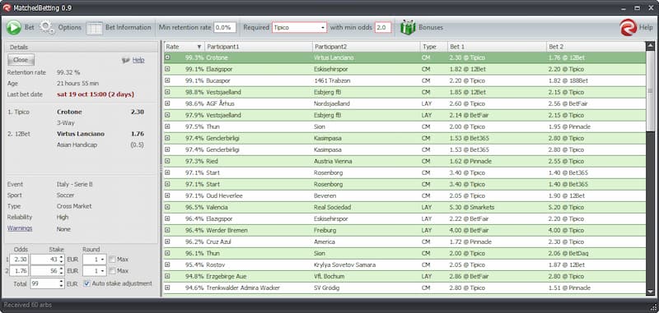Click stepper arrows of Total 99
Viewport: 659px width, 313px height.
(x=61, y=283)
